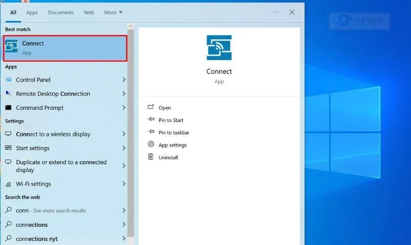The width and height of the screenshot is (411, 245).
Task: Switch to the Documents tab
Action: tap(61, 12)
